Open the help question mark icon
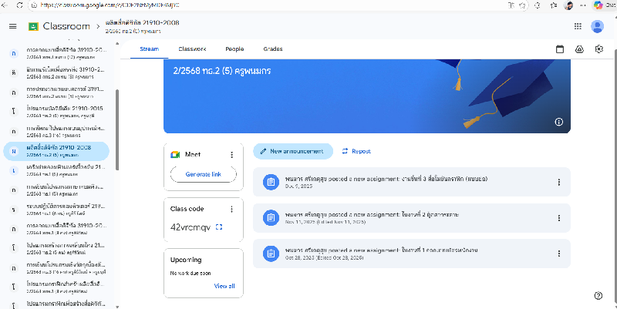The image size is (617, 309). [598, 295]
